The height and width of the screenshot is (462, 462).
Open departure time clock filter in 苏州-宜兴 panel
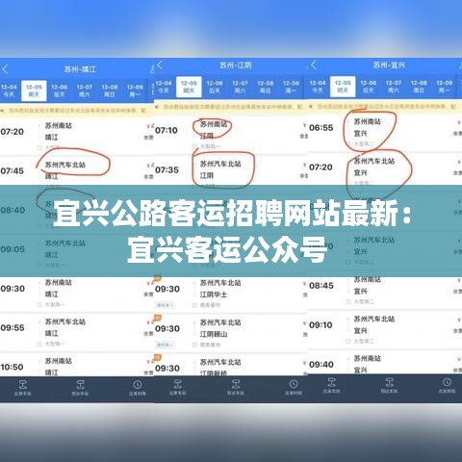point(447,385)
